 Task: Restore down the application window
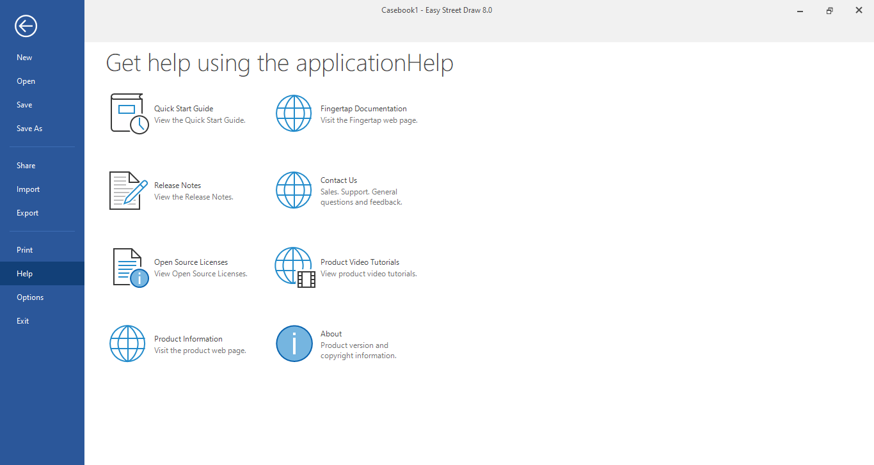tap(829, 10)
